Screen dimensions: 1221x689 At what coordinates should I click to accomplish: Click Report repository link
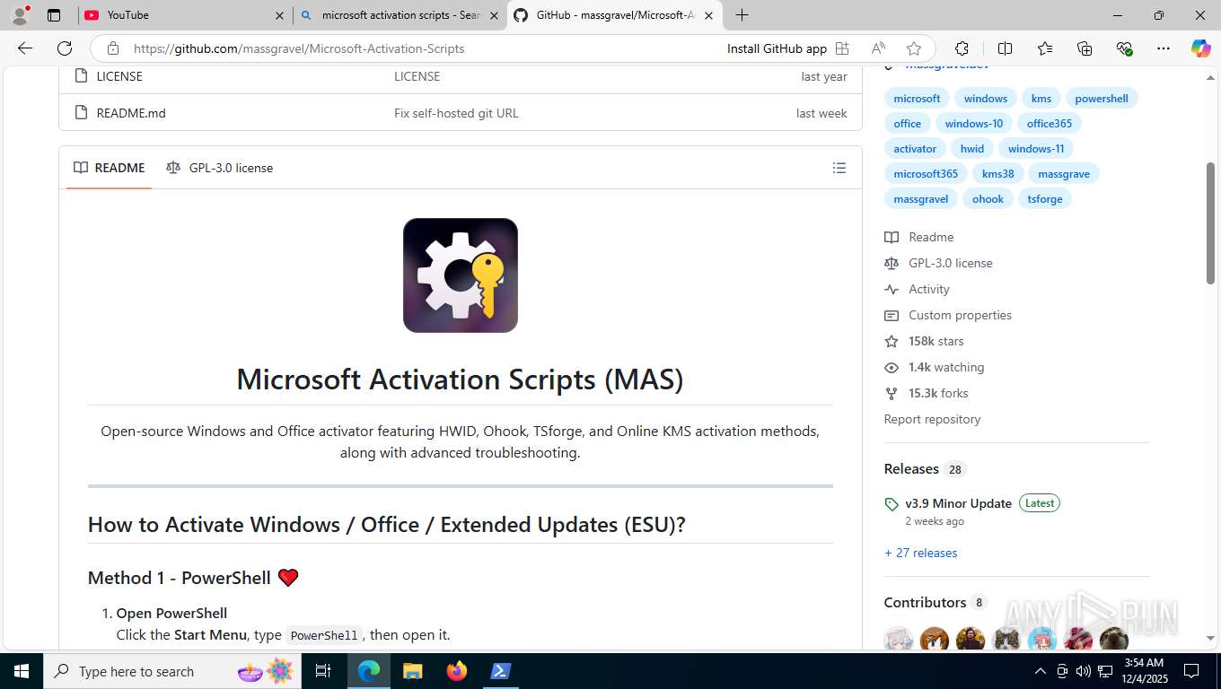click(932, 419)
